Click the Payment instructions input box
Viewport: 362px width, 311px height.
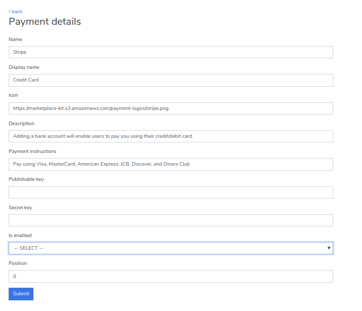[x=170, y=164]
